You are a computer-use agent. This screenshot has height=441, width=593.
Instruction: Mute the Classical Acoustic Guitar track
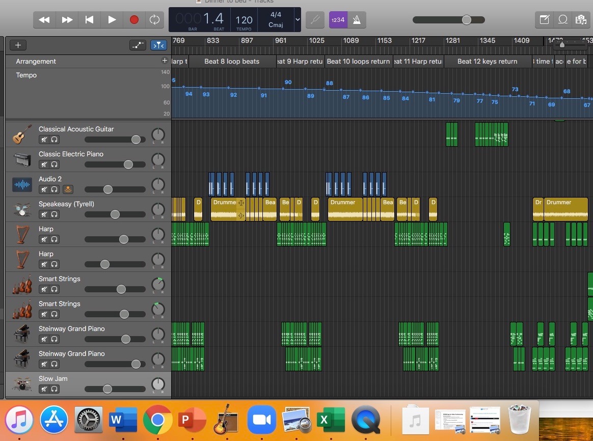(x=44, y=140)
